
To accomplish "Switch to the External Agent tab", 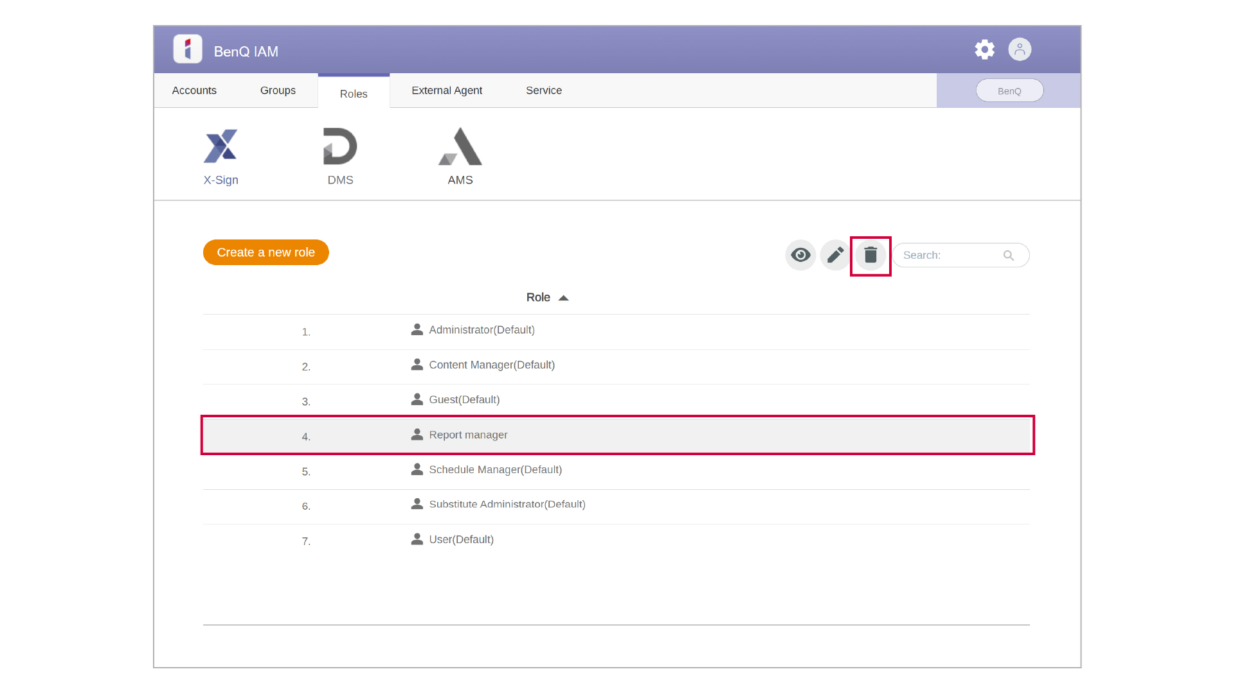I will pos(447,90).
